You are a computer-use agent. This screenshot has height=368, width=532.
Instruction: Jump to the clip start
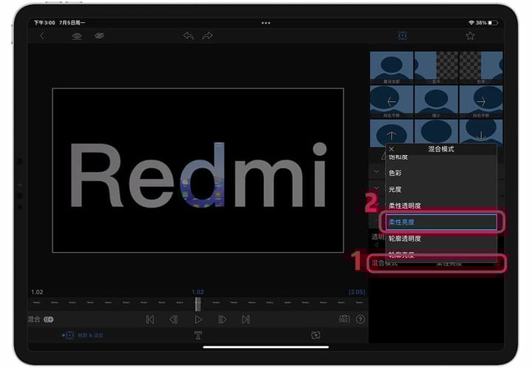point(150,319)
